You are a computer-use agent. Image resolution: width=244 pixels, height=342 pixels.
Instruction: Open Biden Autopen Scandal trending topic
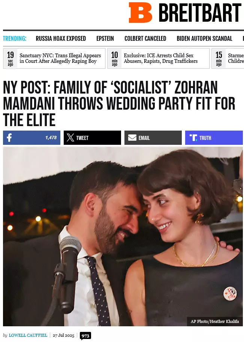tap(204, 39)
